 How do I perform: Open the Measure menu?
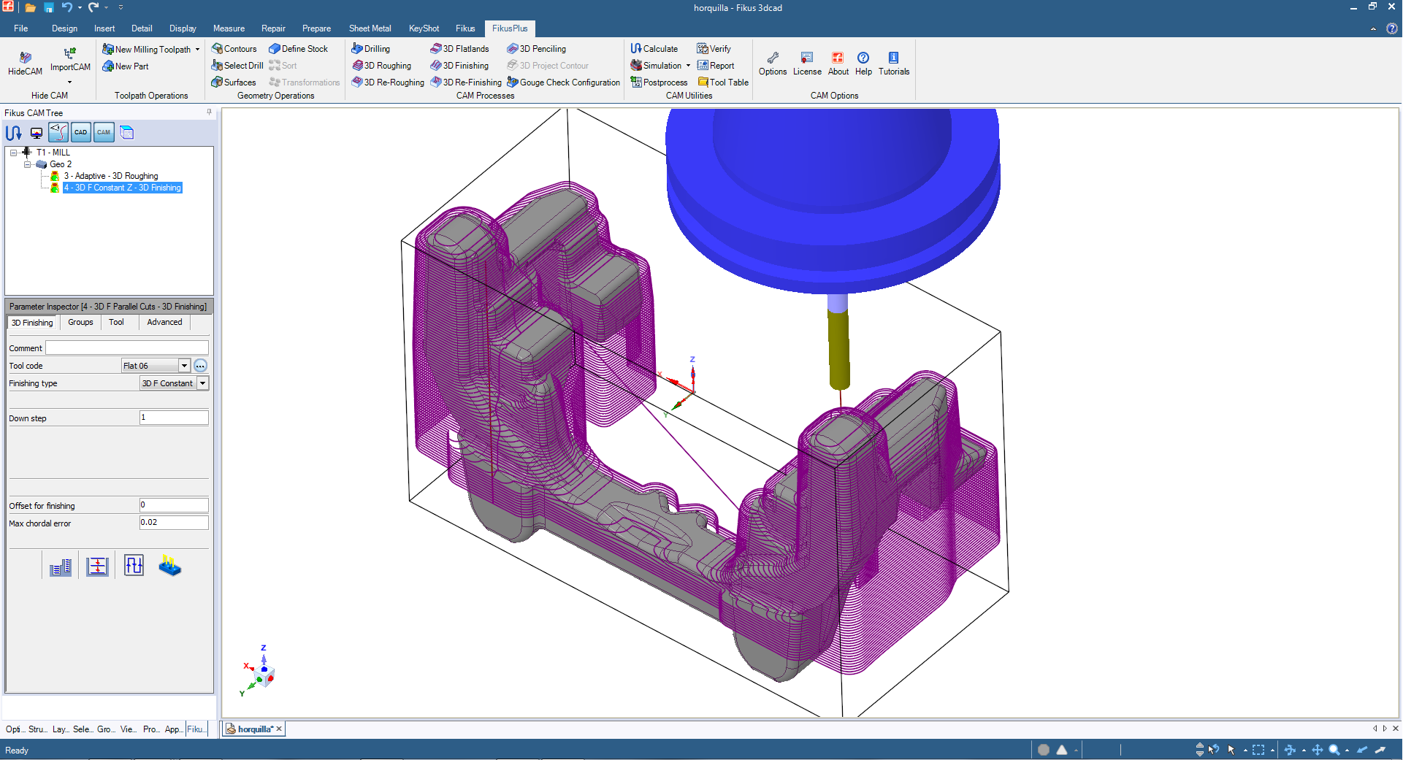tap(229, 28)
